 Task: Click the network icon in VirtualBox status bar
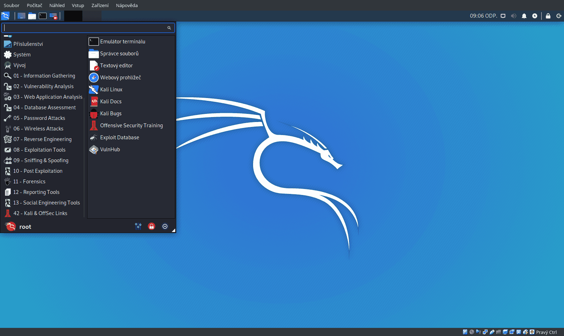pos(485,332)
